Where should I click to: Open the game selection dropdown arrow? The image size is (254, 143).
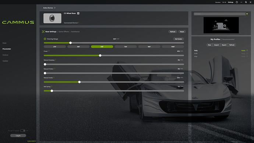247,14
